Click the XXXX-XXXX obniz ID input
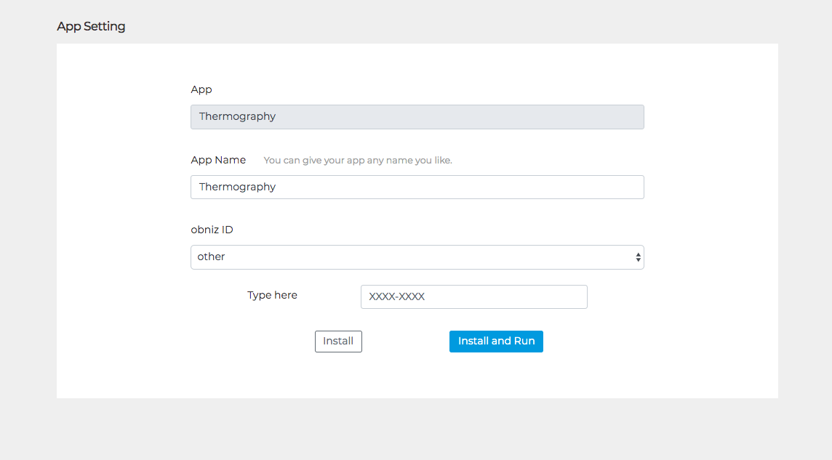Image resolution: width=832 pixels, height=460 pixels. click(x=473, y=297)
